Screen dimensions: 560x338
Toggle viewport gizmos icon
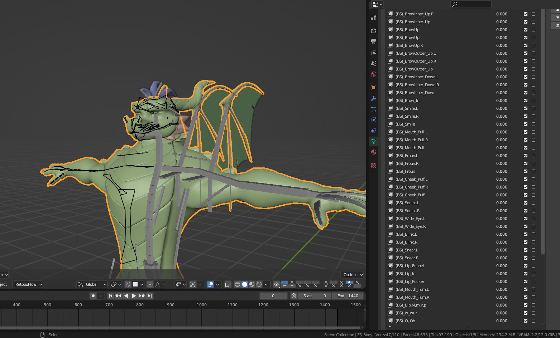point(192,284)
